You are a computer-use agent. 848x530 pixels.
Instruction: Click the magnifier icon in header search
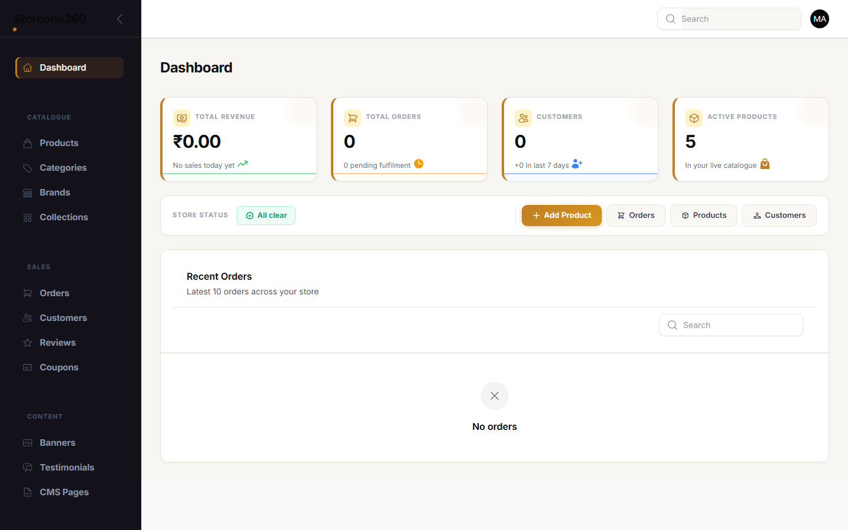click(671, 19)
